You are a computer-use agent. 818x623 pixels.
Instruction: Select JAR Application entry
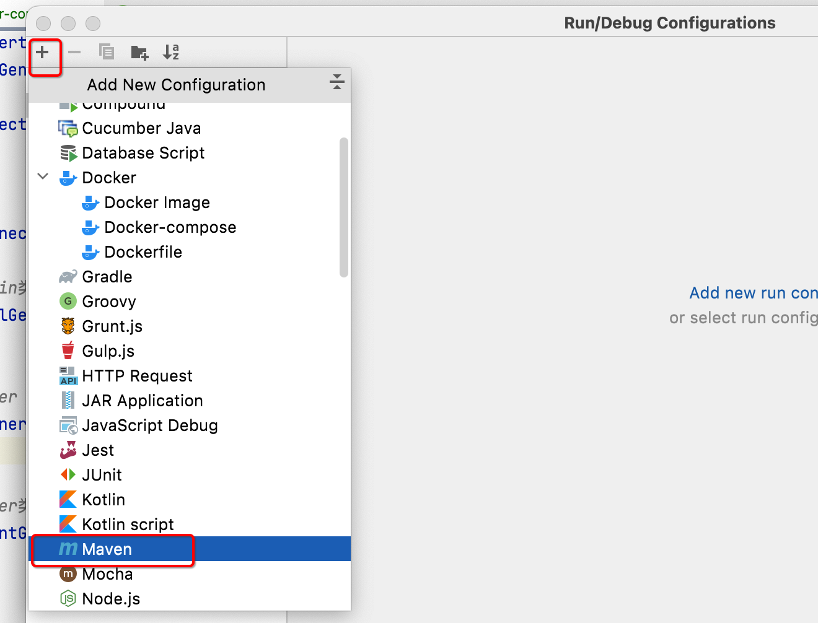pyautogui.click(x=190, y=401)
